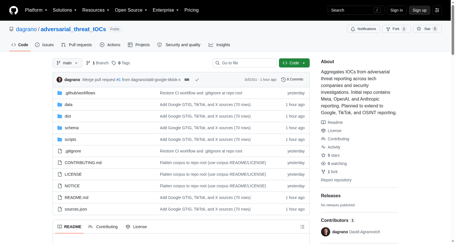Open the License link in About
Viewport: 455px width, 244px height.
coord(331,131)
